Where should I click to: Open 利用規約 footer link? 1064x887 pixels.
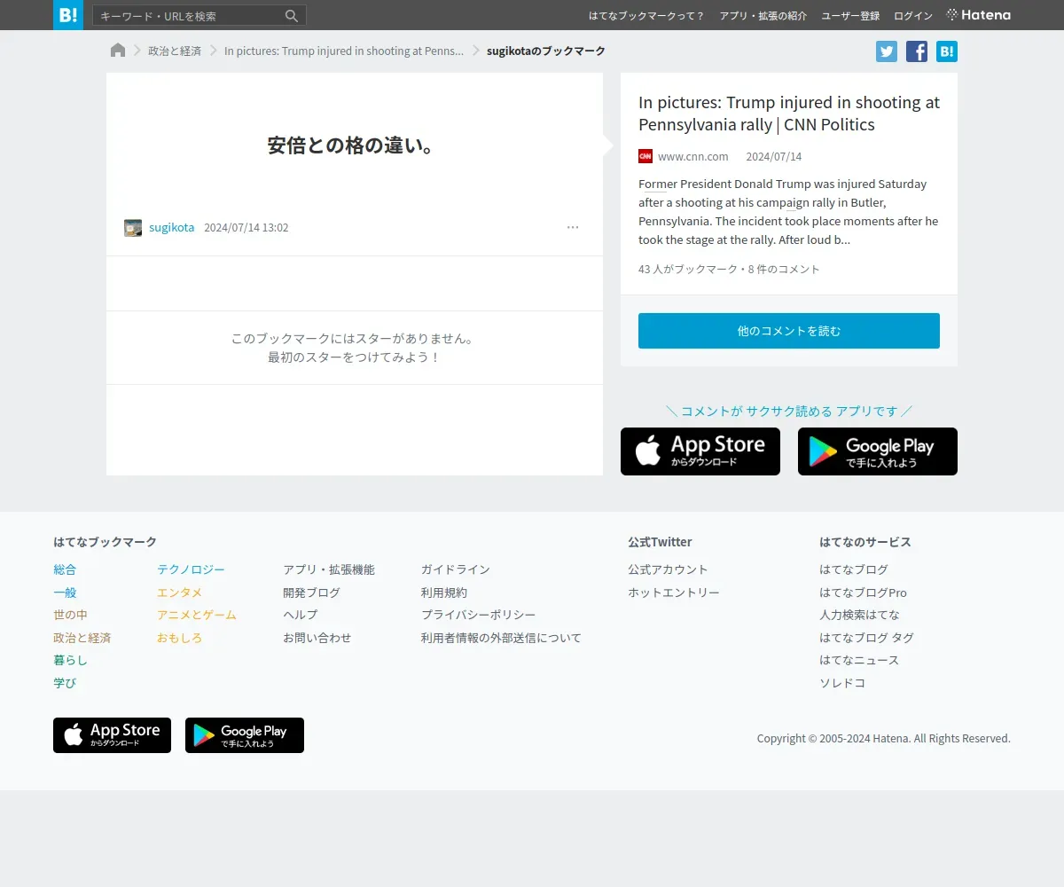click(444, 593)
